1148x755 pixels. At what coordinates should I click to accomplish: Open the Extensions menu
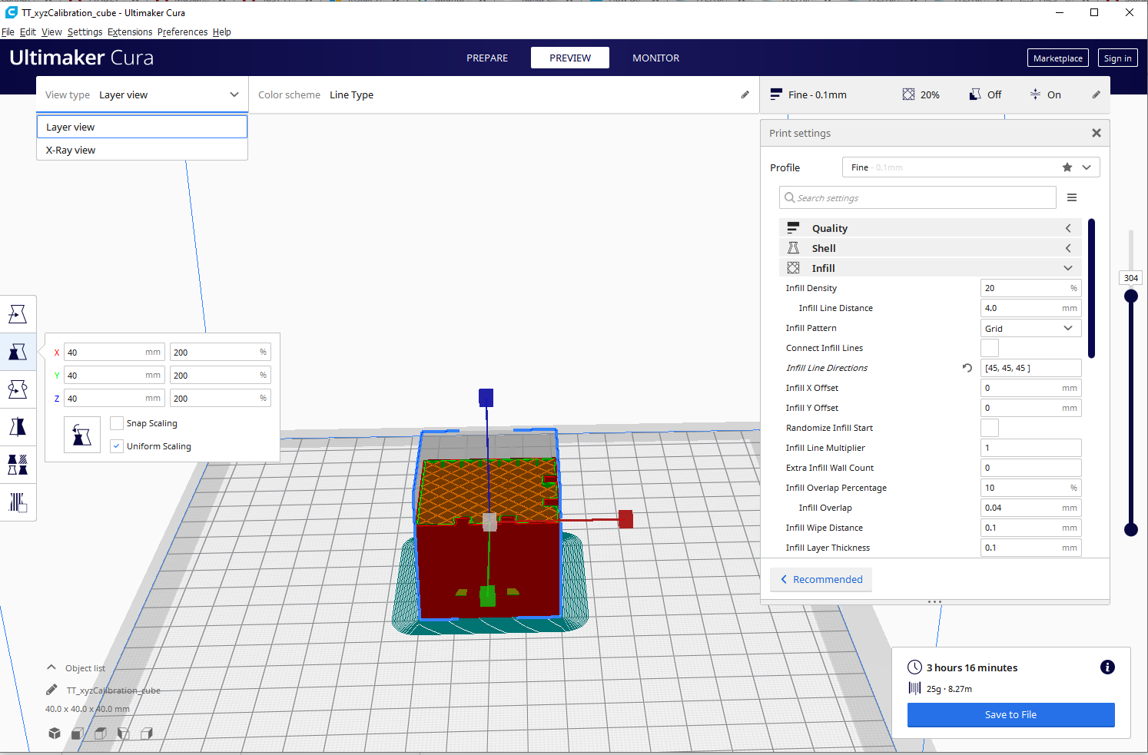click(x=130, y=32)
